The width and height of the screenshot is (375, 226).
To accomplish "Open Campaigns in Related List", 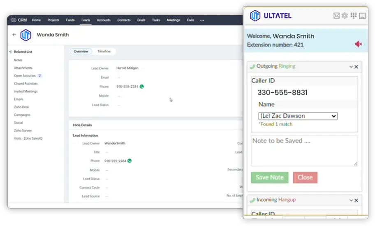I will coord(22,115).
